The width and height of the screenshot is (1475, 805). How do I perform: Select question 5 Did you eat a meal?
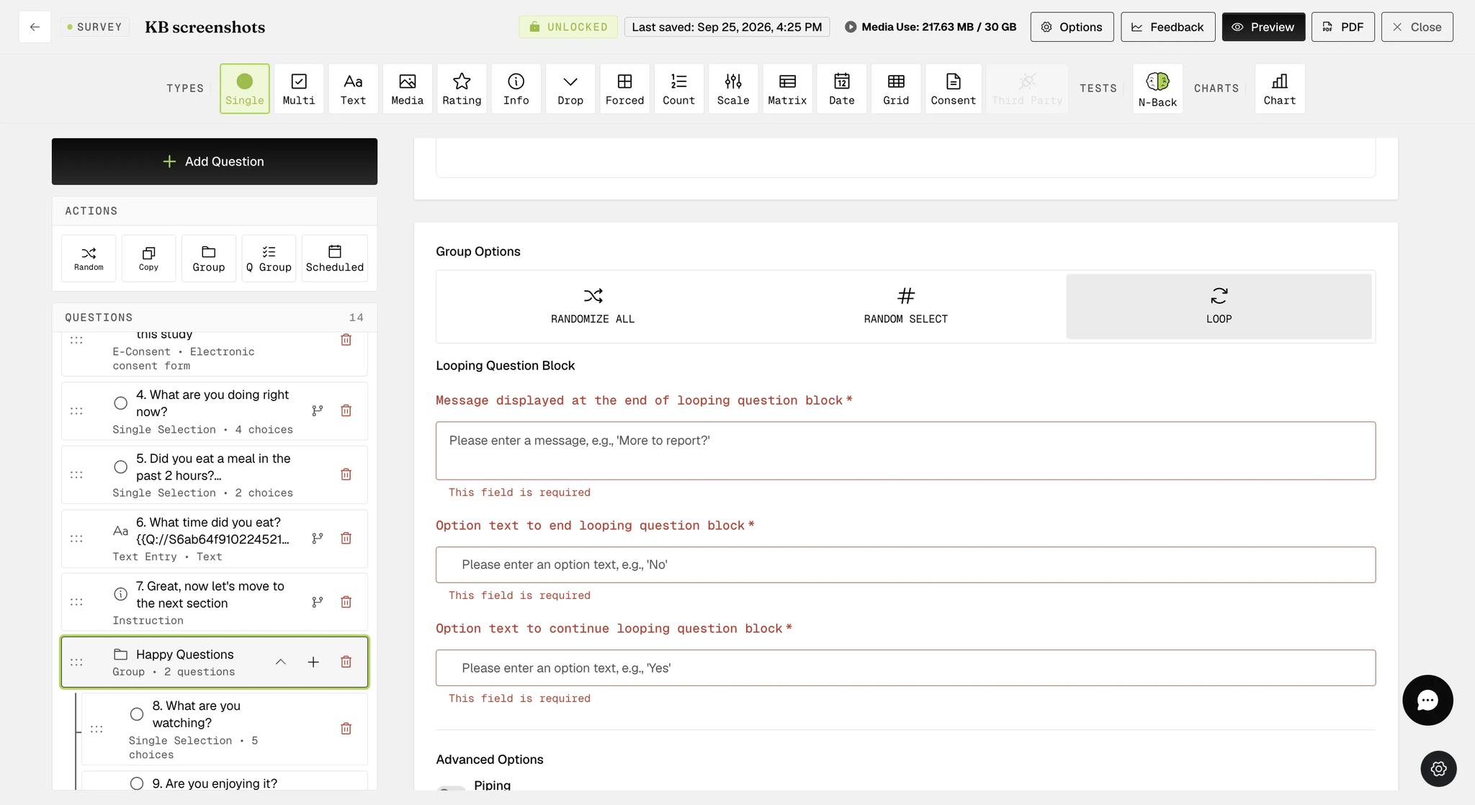click(x=215, y=475)
